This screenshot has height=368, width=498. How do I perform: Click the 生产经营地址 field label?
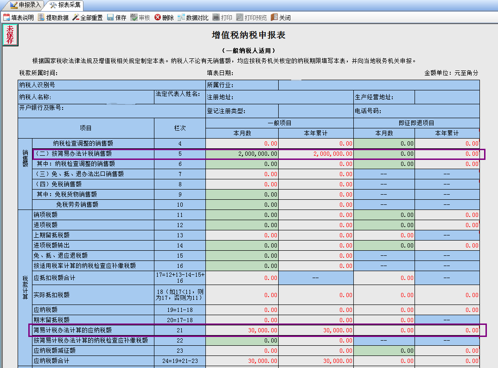click(374, 97)
